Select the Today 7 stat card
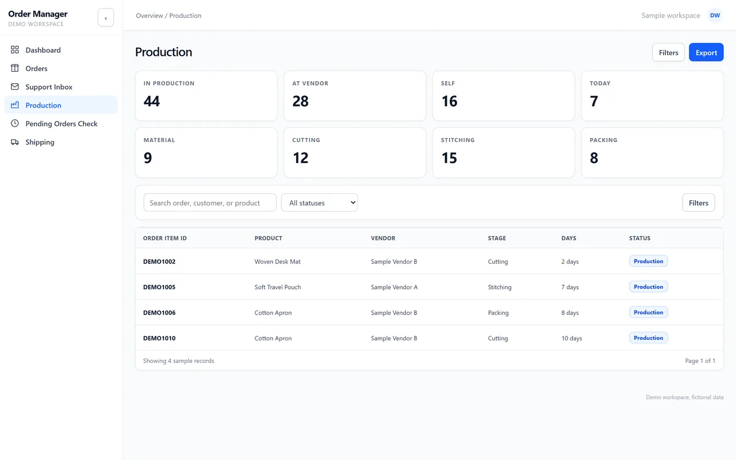Screen dimensions: 736x460 click(x=653, y=95)
